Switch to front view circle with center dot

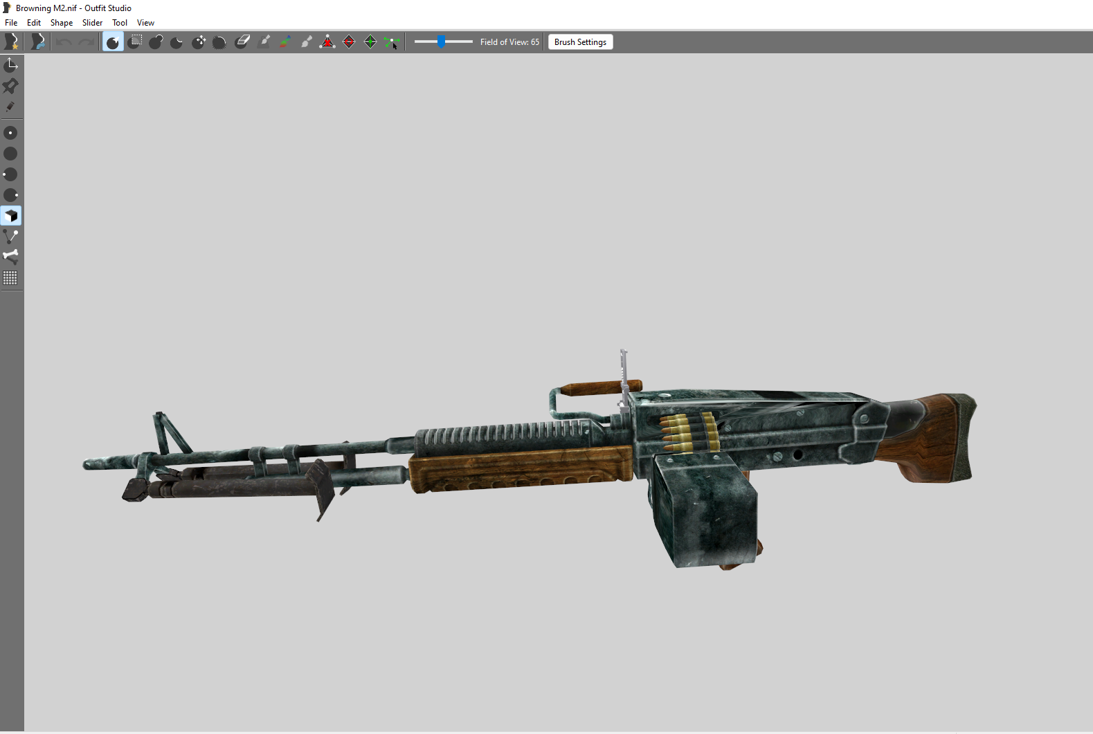pyautogui.click(x=11, y=133)
